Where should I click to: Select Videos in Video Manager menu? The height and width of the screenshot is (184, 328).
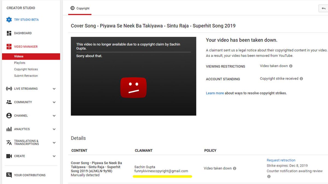tap(31, 56)
